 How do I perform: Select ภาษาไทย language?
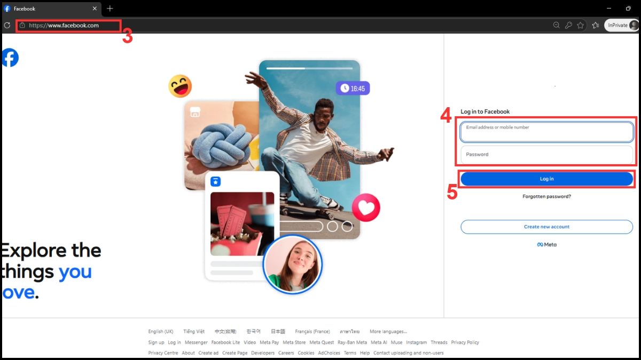coord(350,332)
